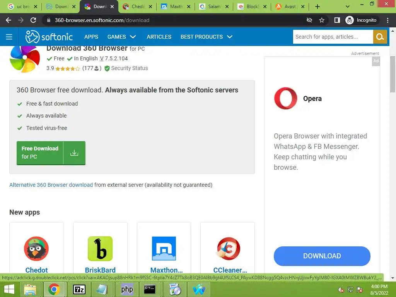Viewport: 396px width, 297px height.
Task: Open a new browser tab
Action: pos(317,7)
